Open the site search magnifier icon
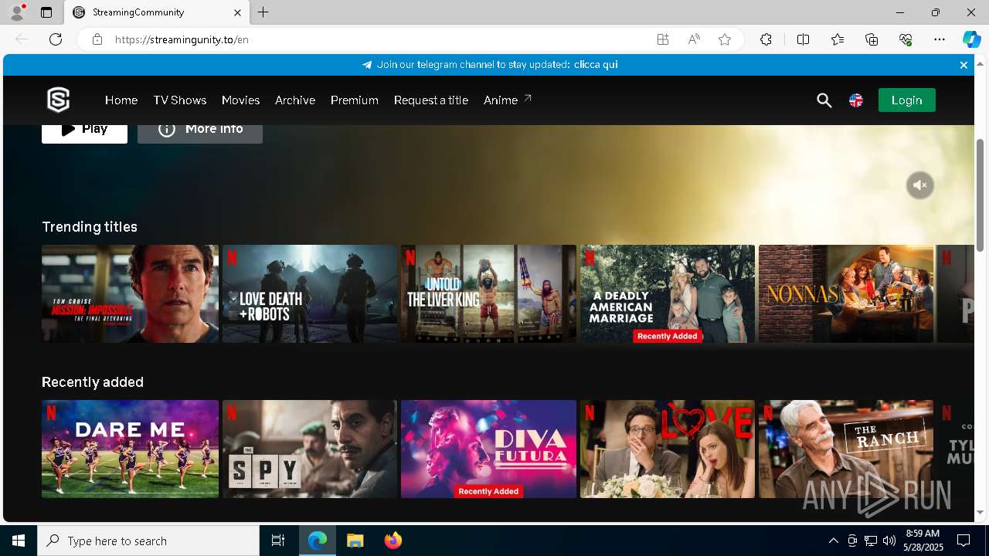The height and width of the screenshot is (556, 989). [x=824, y=100]
